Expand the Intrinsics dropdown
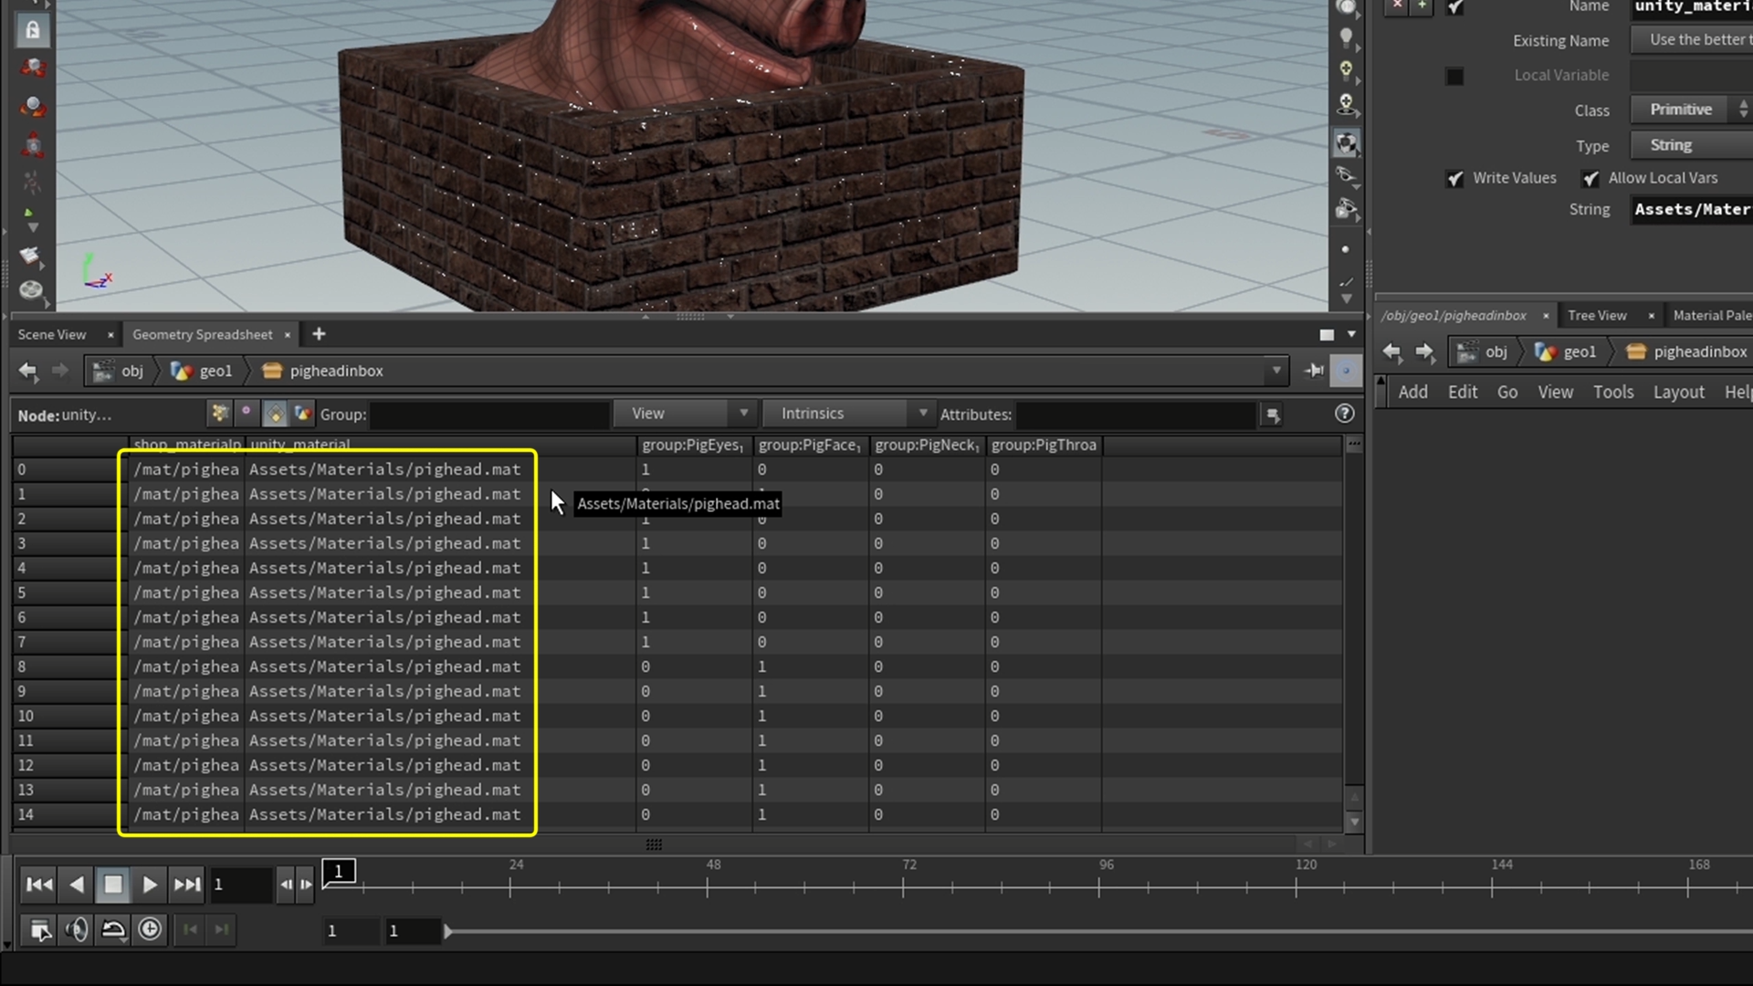 [847, 414]
